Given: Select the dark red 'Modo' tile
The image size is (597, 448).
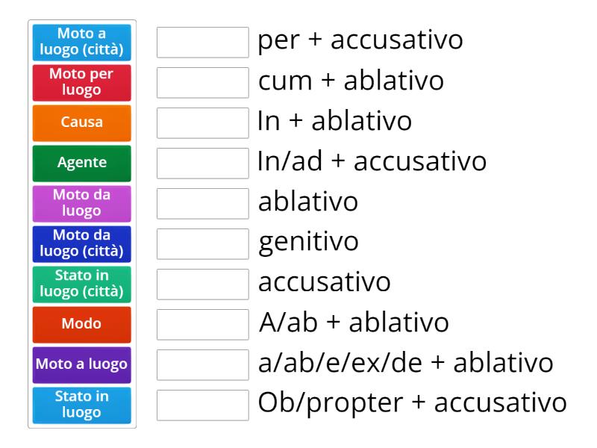Looking at the screenshot, I should (x=81, y=324).
